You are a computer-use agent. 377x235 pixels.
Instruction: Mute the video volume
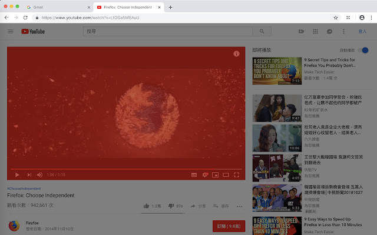pos(39,175)
